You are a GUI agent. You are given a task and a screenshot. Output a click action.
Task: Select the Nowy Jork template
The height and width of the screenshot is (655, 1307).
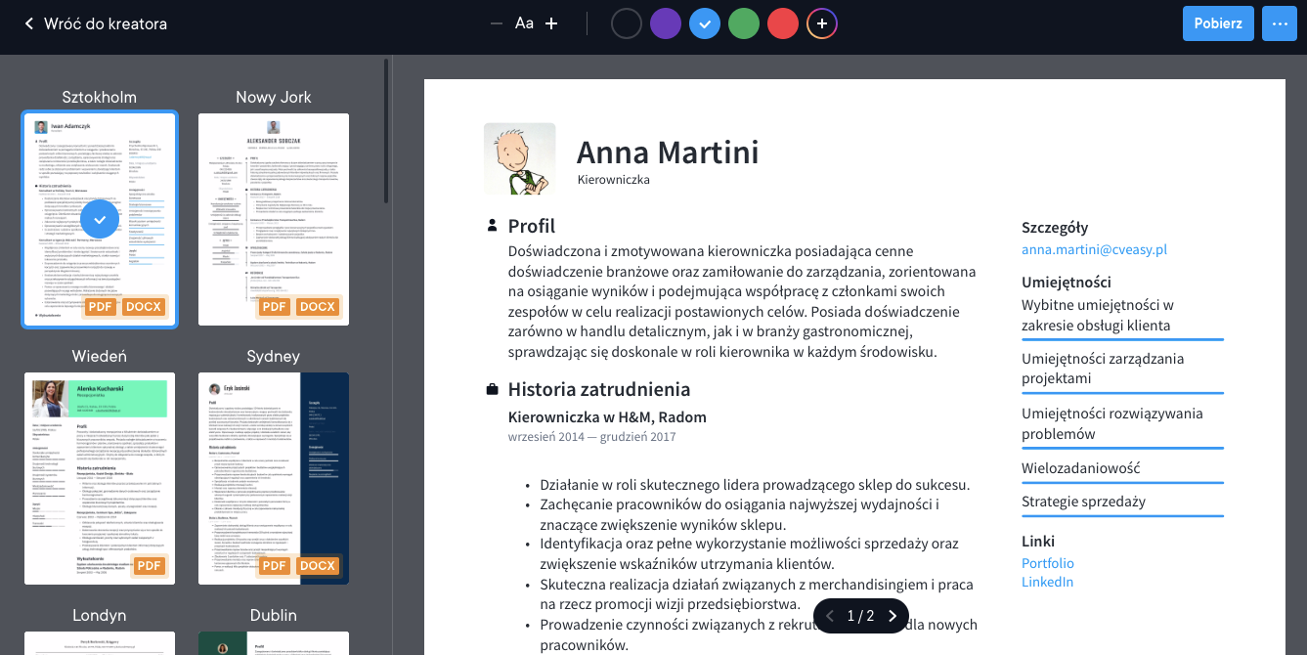274,219
